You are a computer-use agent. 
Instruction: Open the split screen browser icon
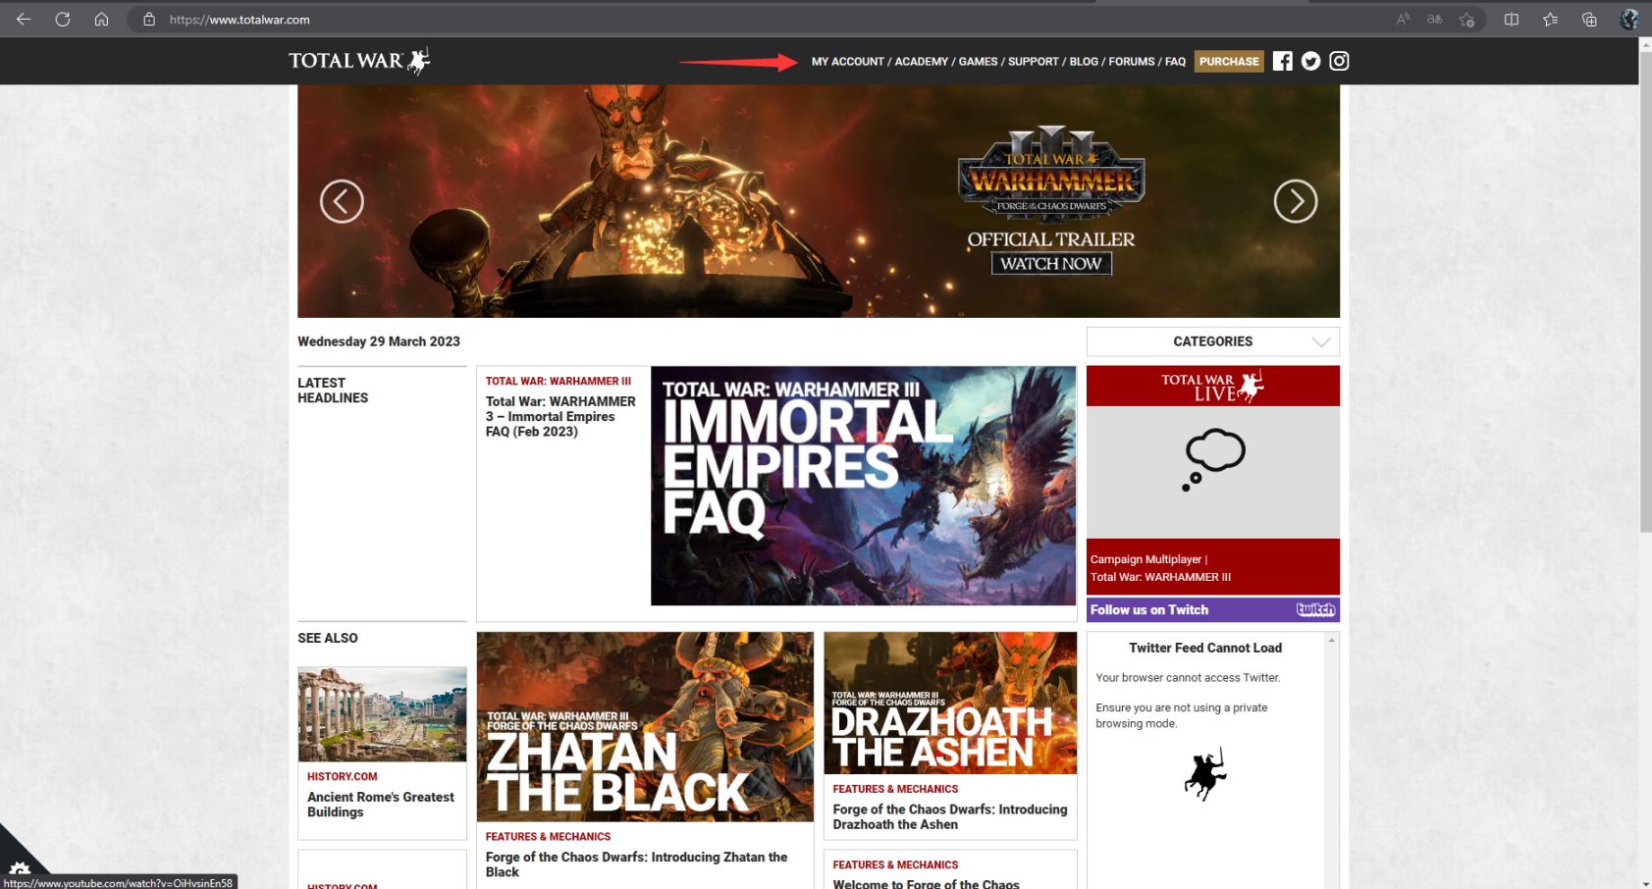[x=1512, y=20]
